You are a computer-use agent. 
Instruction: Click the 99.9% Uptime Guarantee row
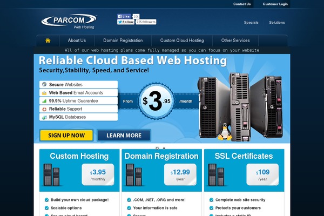pos(78,101)
